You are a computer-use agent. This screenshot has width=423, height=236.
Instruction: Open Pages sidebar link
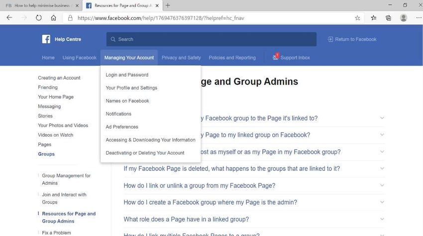pos(44,145)
